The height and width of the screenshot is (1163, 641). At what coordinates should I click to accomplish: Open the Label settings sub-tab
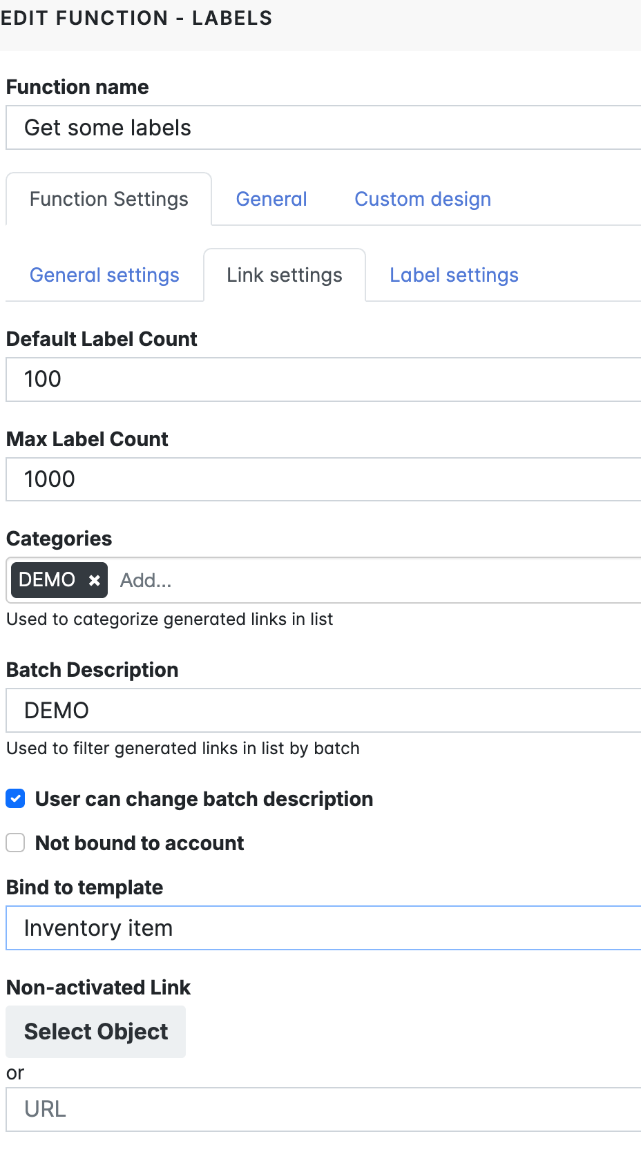pos(454,276)
